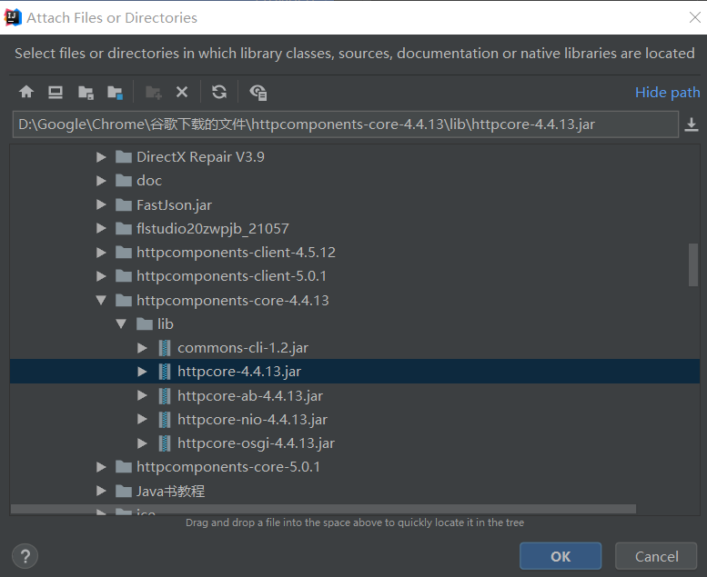The height and width of the screenshot is (577, 707).
Task: Select httpcomponents-client-5.0.1 row
Action: pos(354,276)
